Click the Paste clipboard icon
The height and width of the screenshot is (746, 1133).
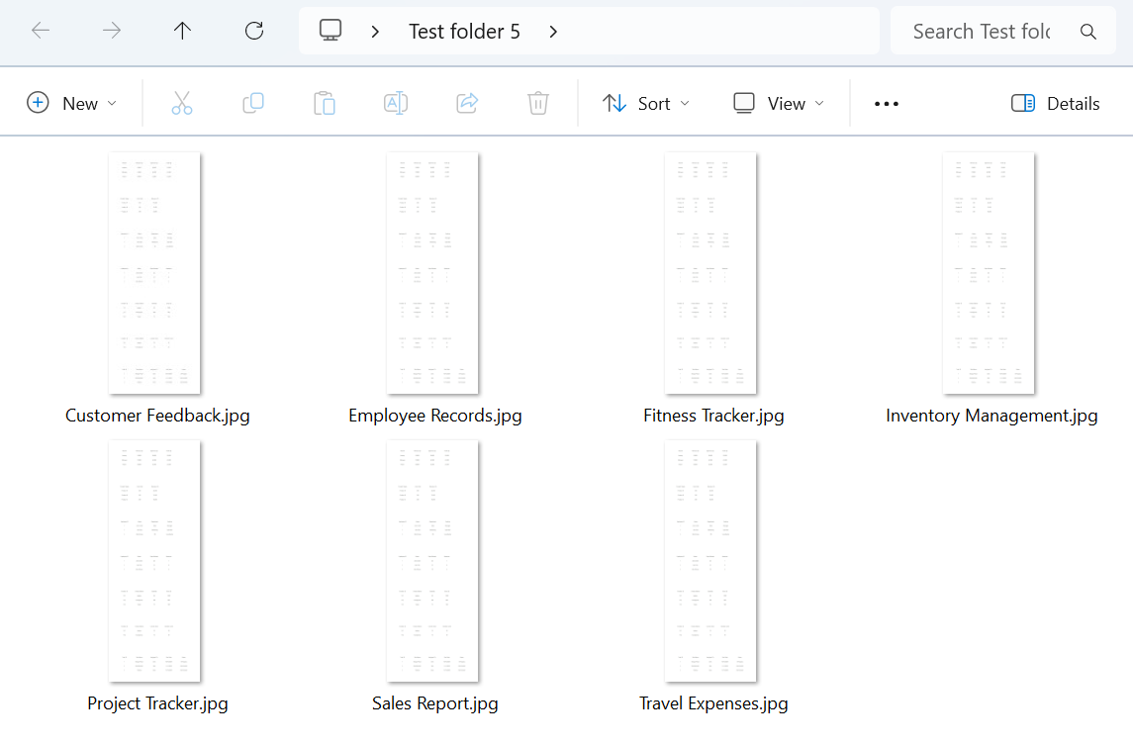point(325,103)
